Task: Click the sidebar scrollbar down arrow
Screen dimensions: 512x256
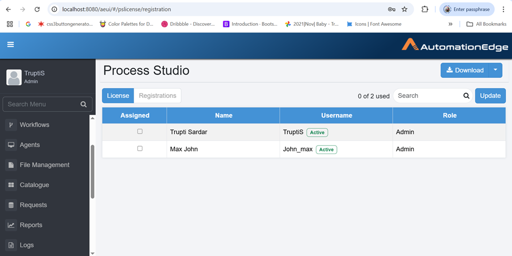Action: coord(93,253)
